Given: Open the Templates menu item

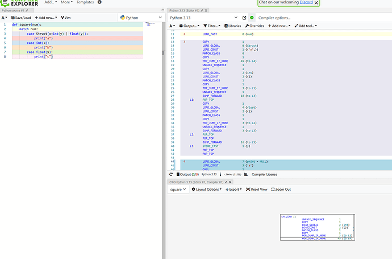Looking at the screenshot, I should pos(85,2).
